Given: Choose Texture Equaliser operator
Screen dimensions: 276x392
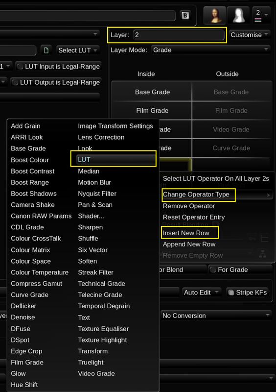Looking at the screenshot, I should coord(103,329).
